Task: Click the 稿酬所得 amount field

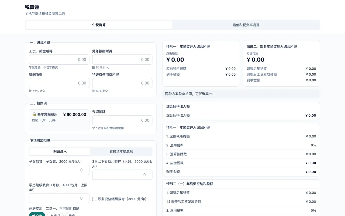Action: pos(59,83)
